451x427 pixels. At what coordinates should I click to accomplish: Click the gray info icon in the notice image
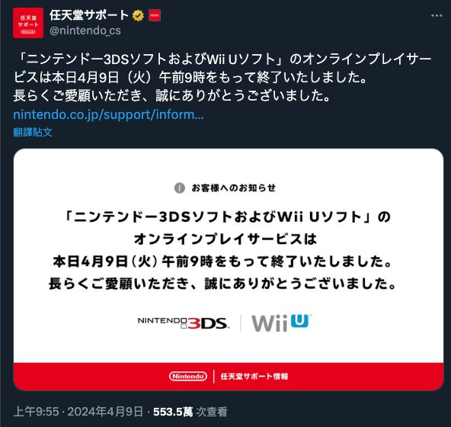tap(180, 188)
